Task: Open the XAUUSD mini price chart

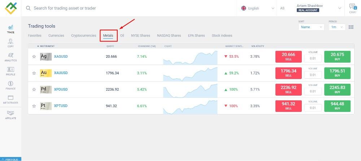Action: tap(190, 74)
